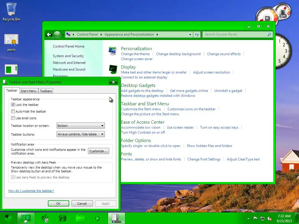Open the Recycle Bin desktop icon
Image resolution: width=299 pixels, height=224 pixels.
11,12
